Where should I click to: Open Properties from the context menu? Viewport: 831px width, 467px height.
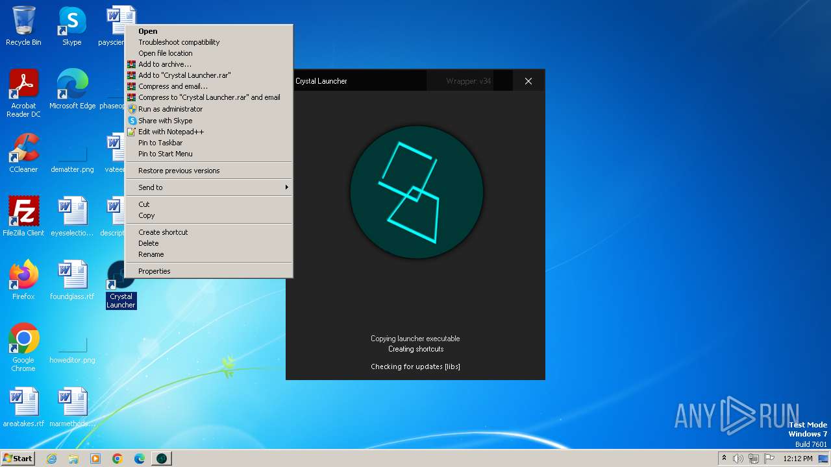pyautogui.click(x=209, y=271)
